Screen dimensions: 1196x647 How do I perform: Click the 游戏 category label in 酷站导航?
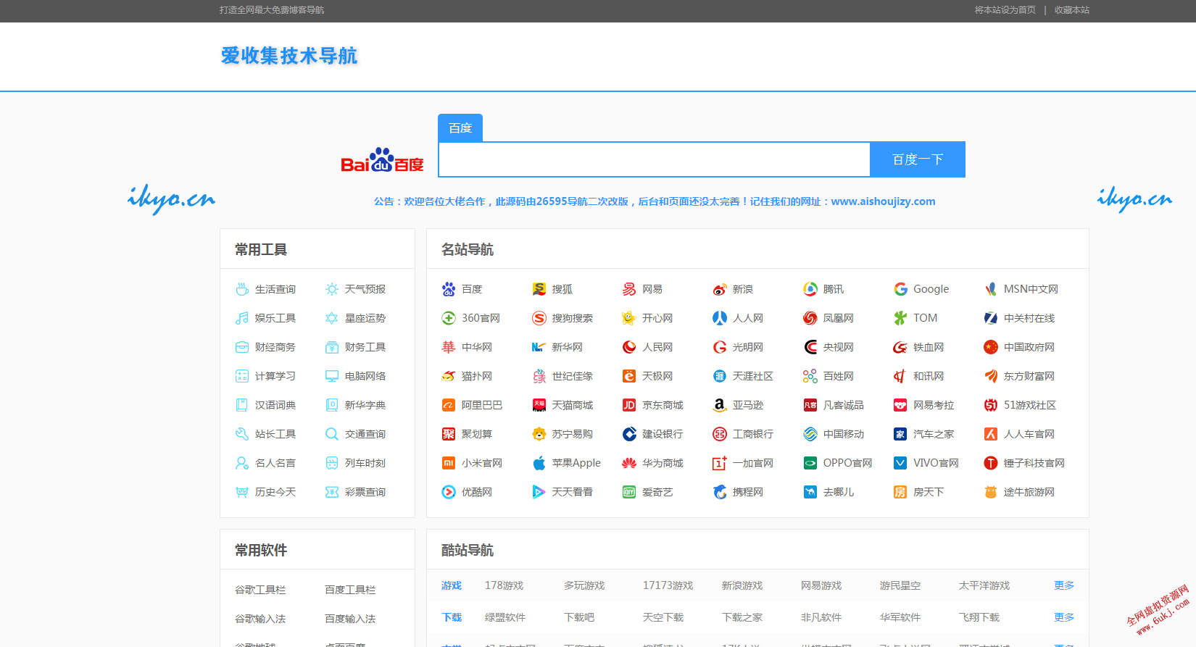(x=452, y=585)
